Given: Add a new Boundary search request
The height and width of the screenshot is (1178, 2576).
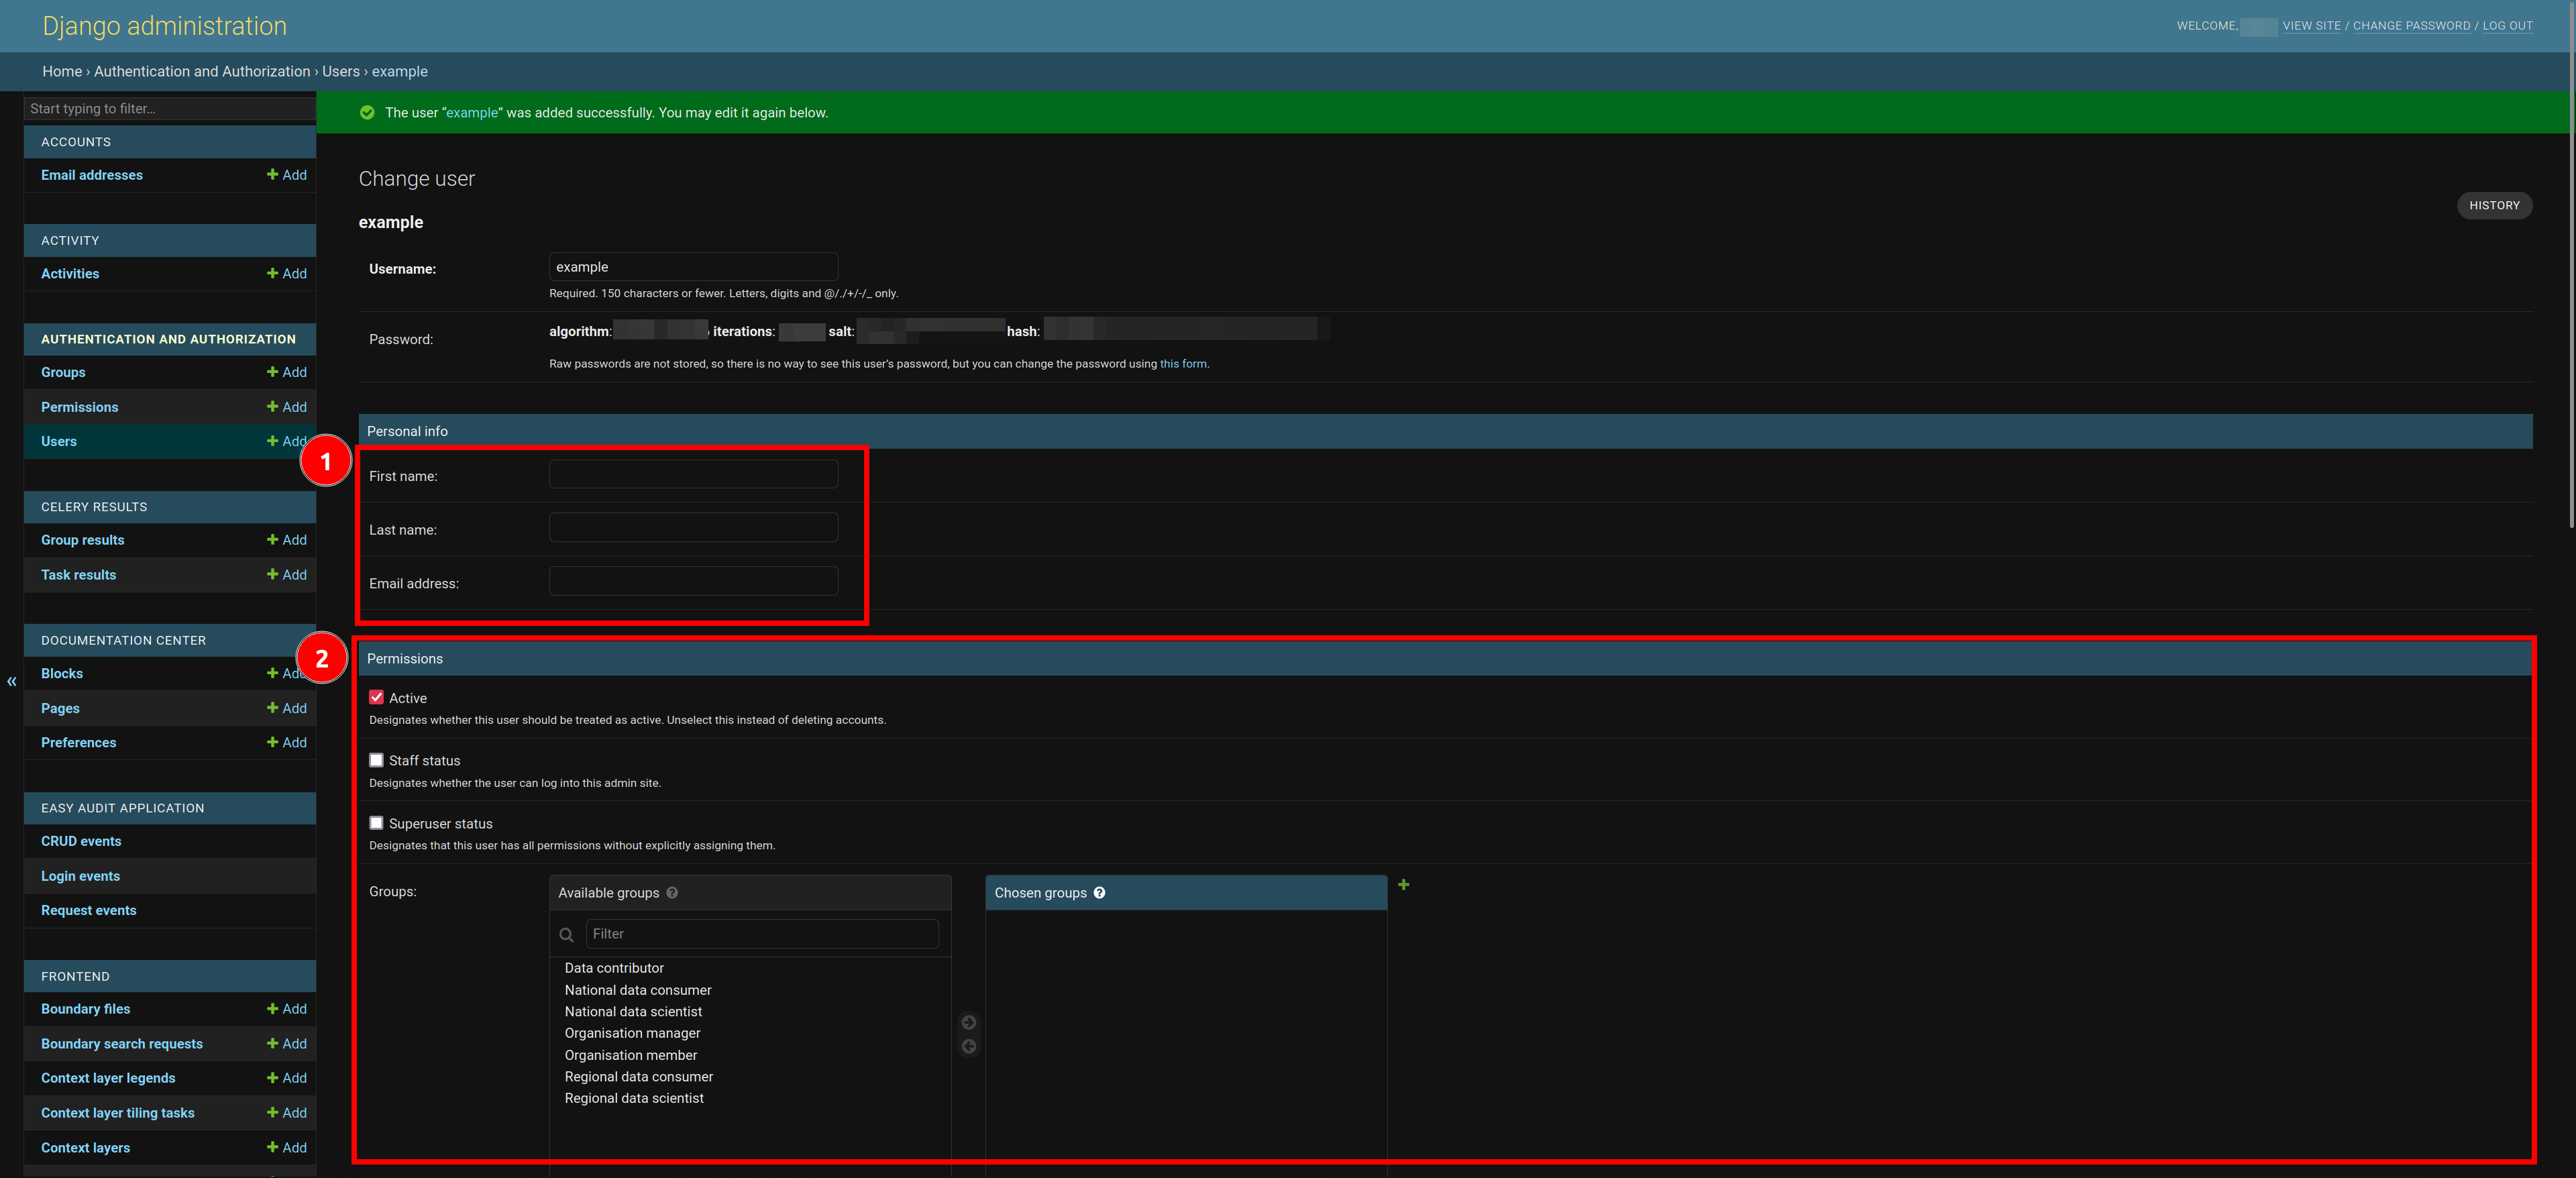Looking at the screenshot, I should click(287, 1043).
